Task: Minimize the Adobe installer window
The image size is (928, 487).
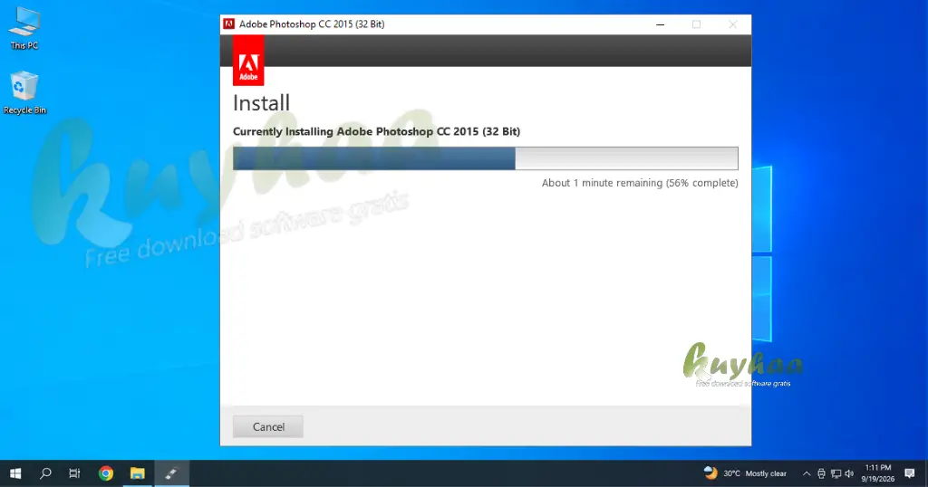Action: [660, 24]
